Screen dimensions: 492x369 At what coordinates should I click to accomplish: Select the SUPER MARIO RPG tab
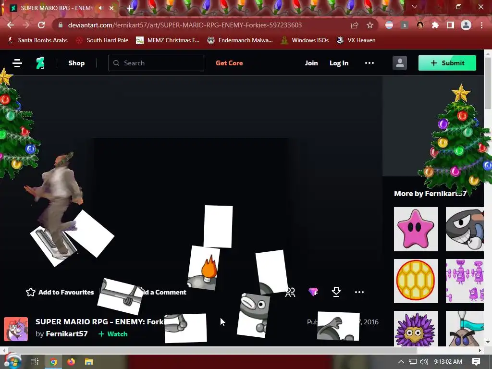coord(62,8)
